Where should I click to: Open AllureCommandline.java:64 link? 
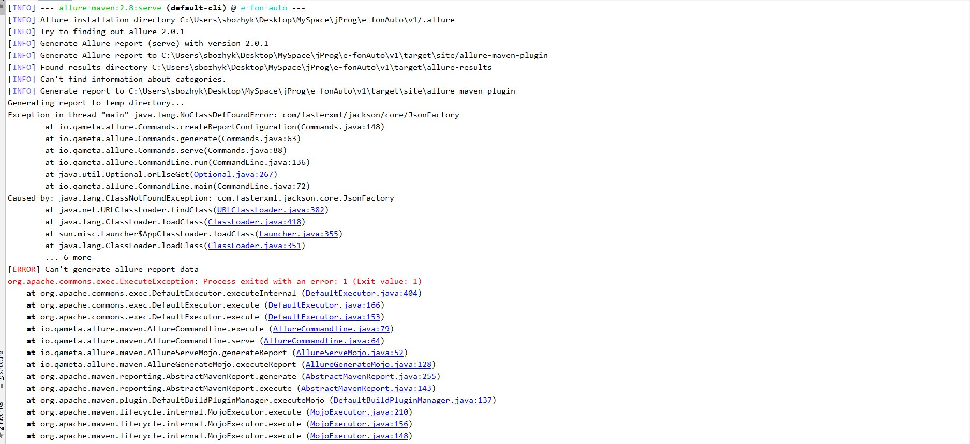[322, 341]
